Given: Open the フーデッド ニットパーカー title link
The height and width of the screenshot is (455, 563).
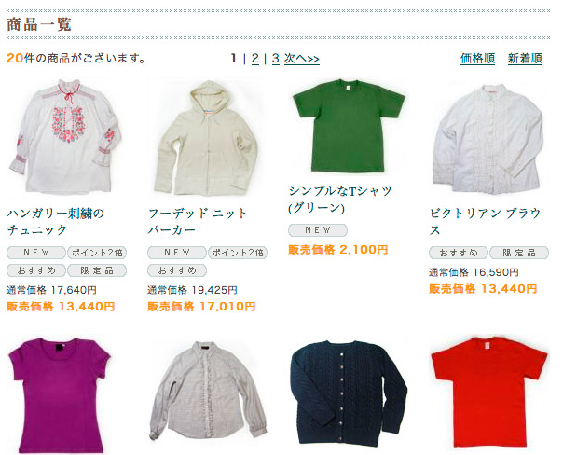Looking at the screenshot, I should point(198,222).
